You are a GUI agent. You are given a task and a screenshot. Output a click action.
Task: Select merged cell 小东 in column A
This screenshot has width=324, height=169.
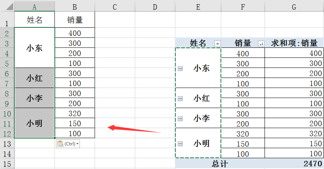tap(34, 48)
